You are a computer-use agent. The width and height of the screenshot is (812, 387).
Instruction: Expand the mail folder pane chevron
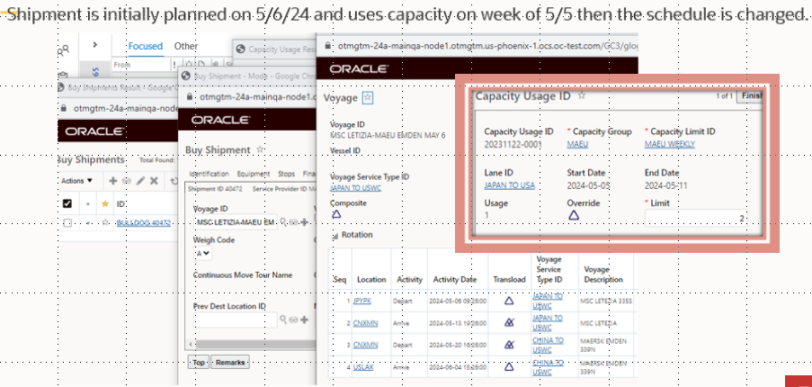[x=94, y=45]
